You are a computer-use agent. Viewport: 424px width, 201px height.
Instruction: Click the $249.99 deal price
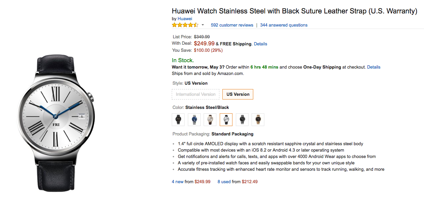pos(204,43)
